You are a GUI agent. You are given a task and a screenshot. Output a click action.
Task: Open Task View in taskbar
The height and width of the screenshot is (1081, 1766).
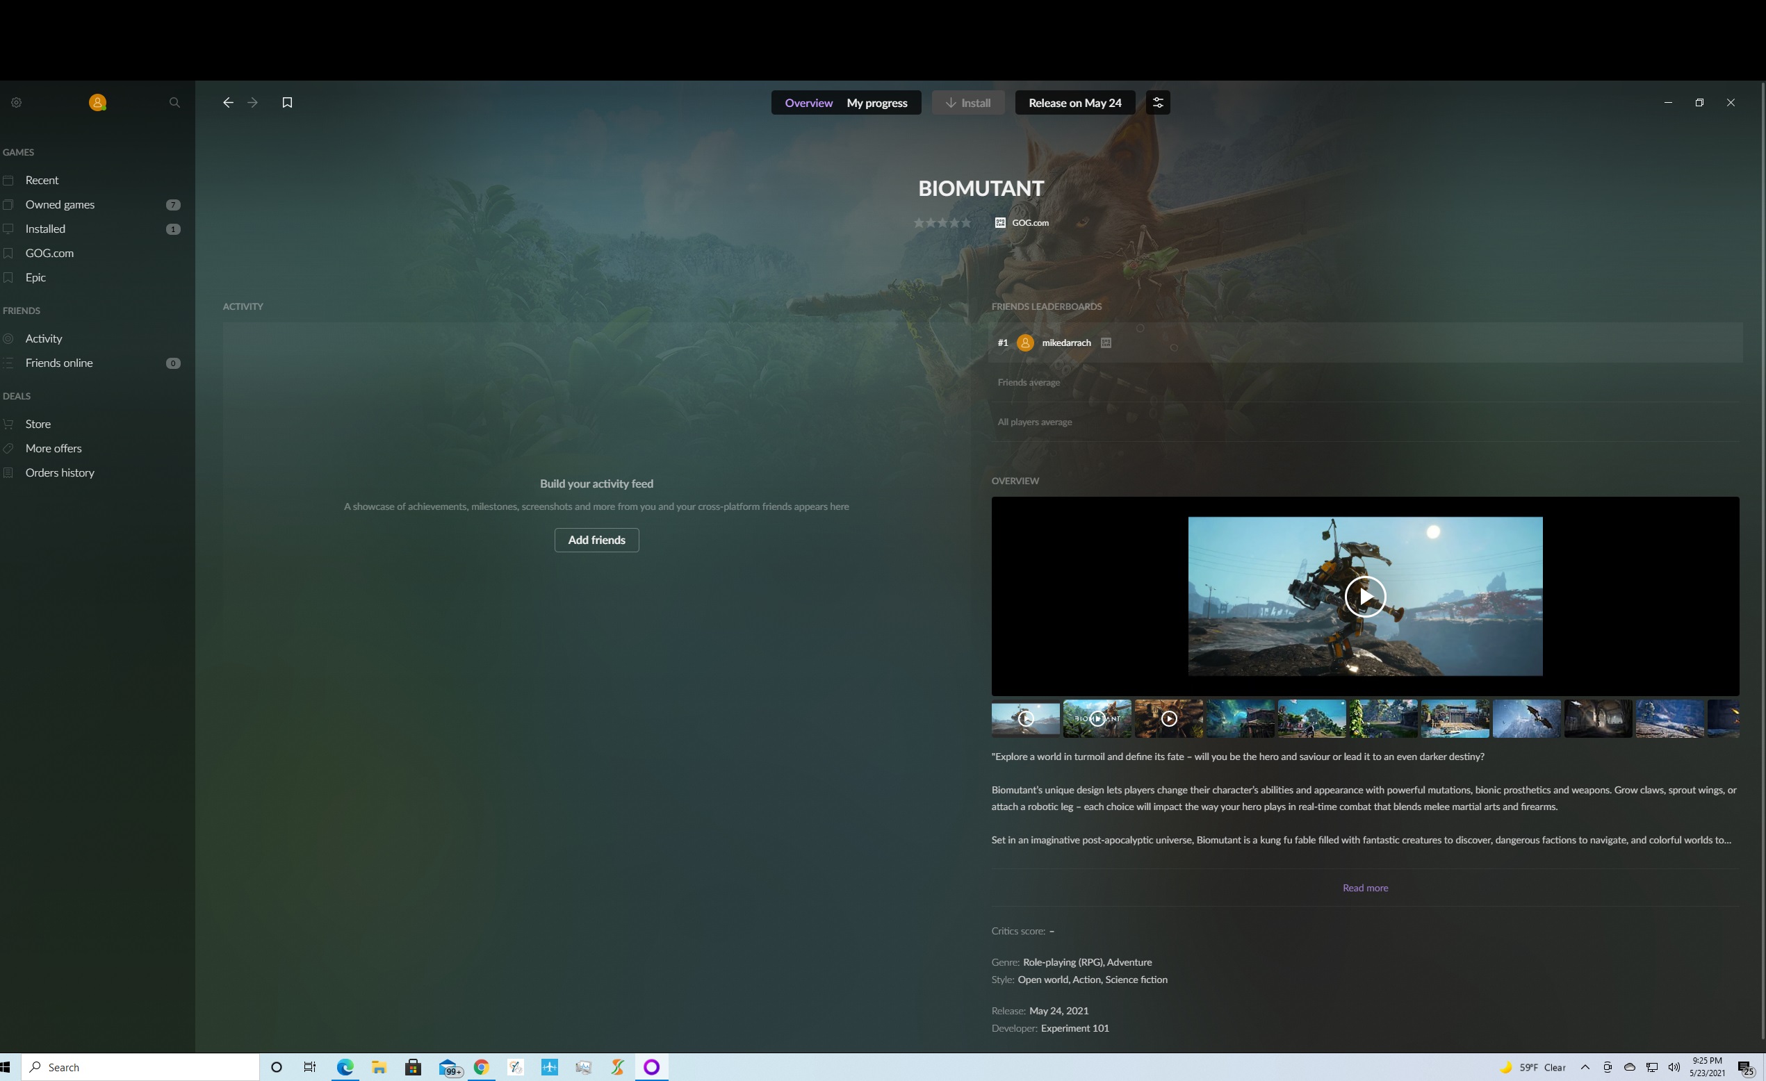tap(310, 1067)
